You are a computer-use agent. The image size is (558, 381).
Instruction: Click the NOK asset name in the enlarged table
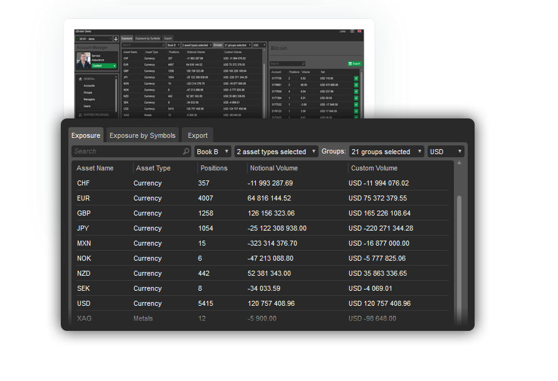coord(84,258)
